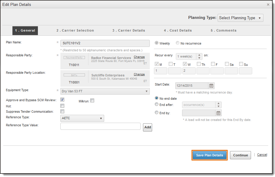Click the Continue button

240,155
